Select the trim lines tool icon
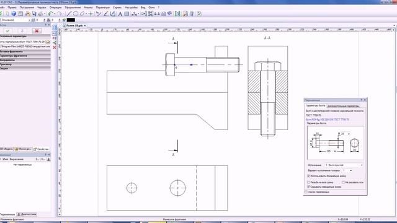Image resolution: width=397 pixels, height=223 pixels. coord(99,14)
